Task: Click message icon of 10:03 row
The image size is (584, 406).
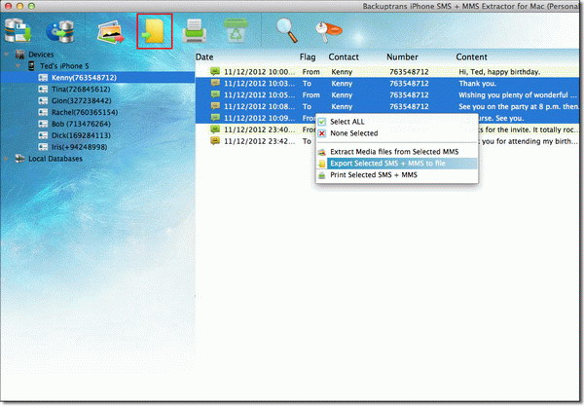Action: tap(215, 83)
